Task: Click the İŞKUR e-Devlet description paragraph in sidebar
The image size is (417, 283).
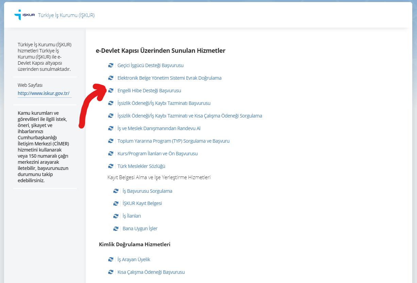Action: [45, 57]
